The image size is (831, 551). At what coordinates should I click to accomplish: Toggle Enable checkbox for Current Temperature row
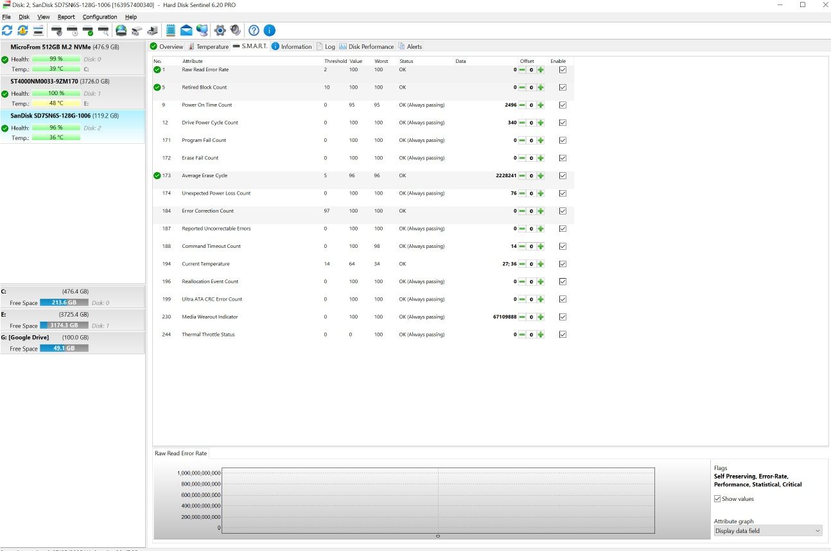coord(563,264)
